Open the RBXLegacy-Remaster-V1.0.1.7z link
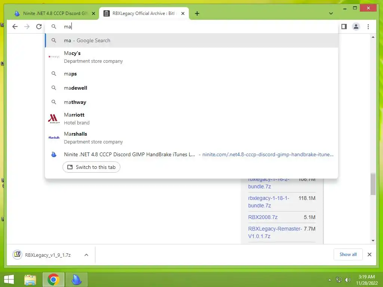This screenshot has height=287, width=383. click(x=275, y=232)
